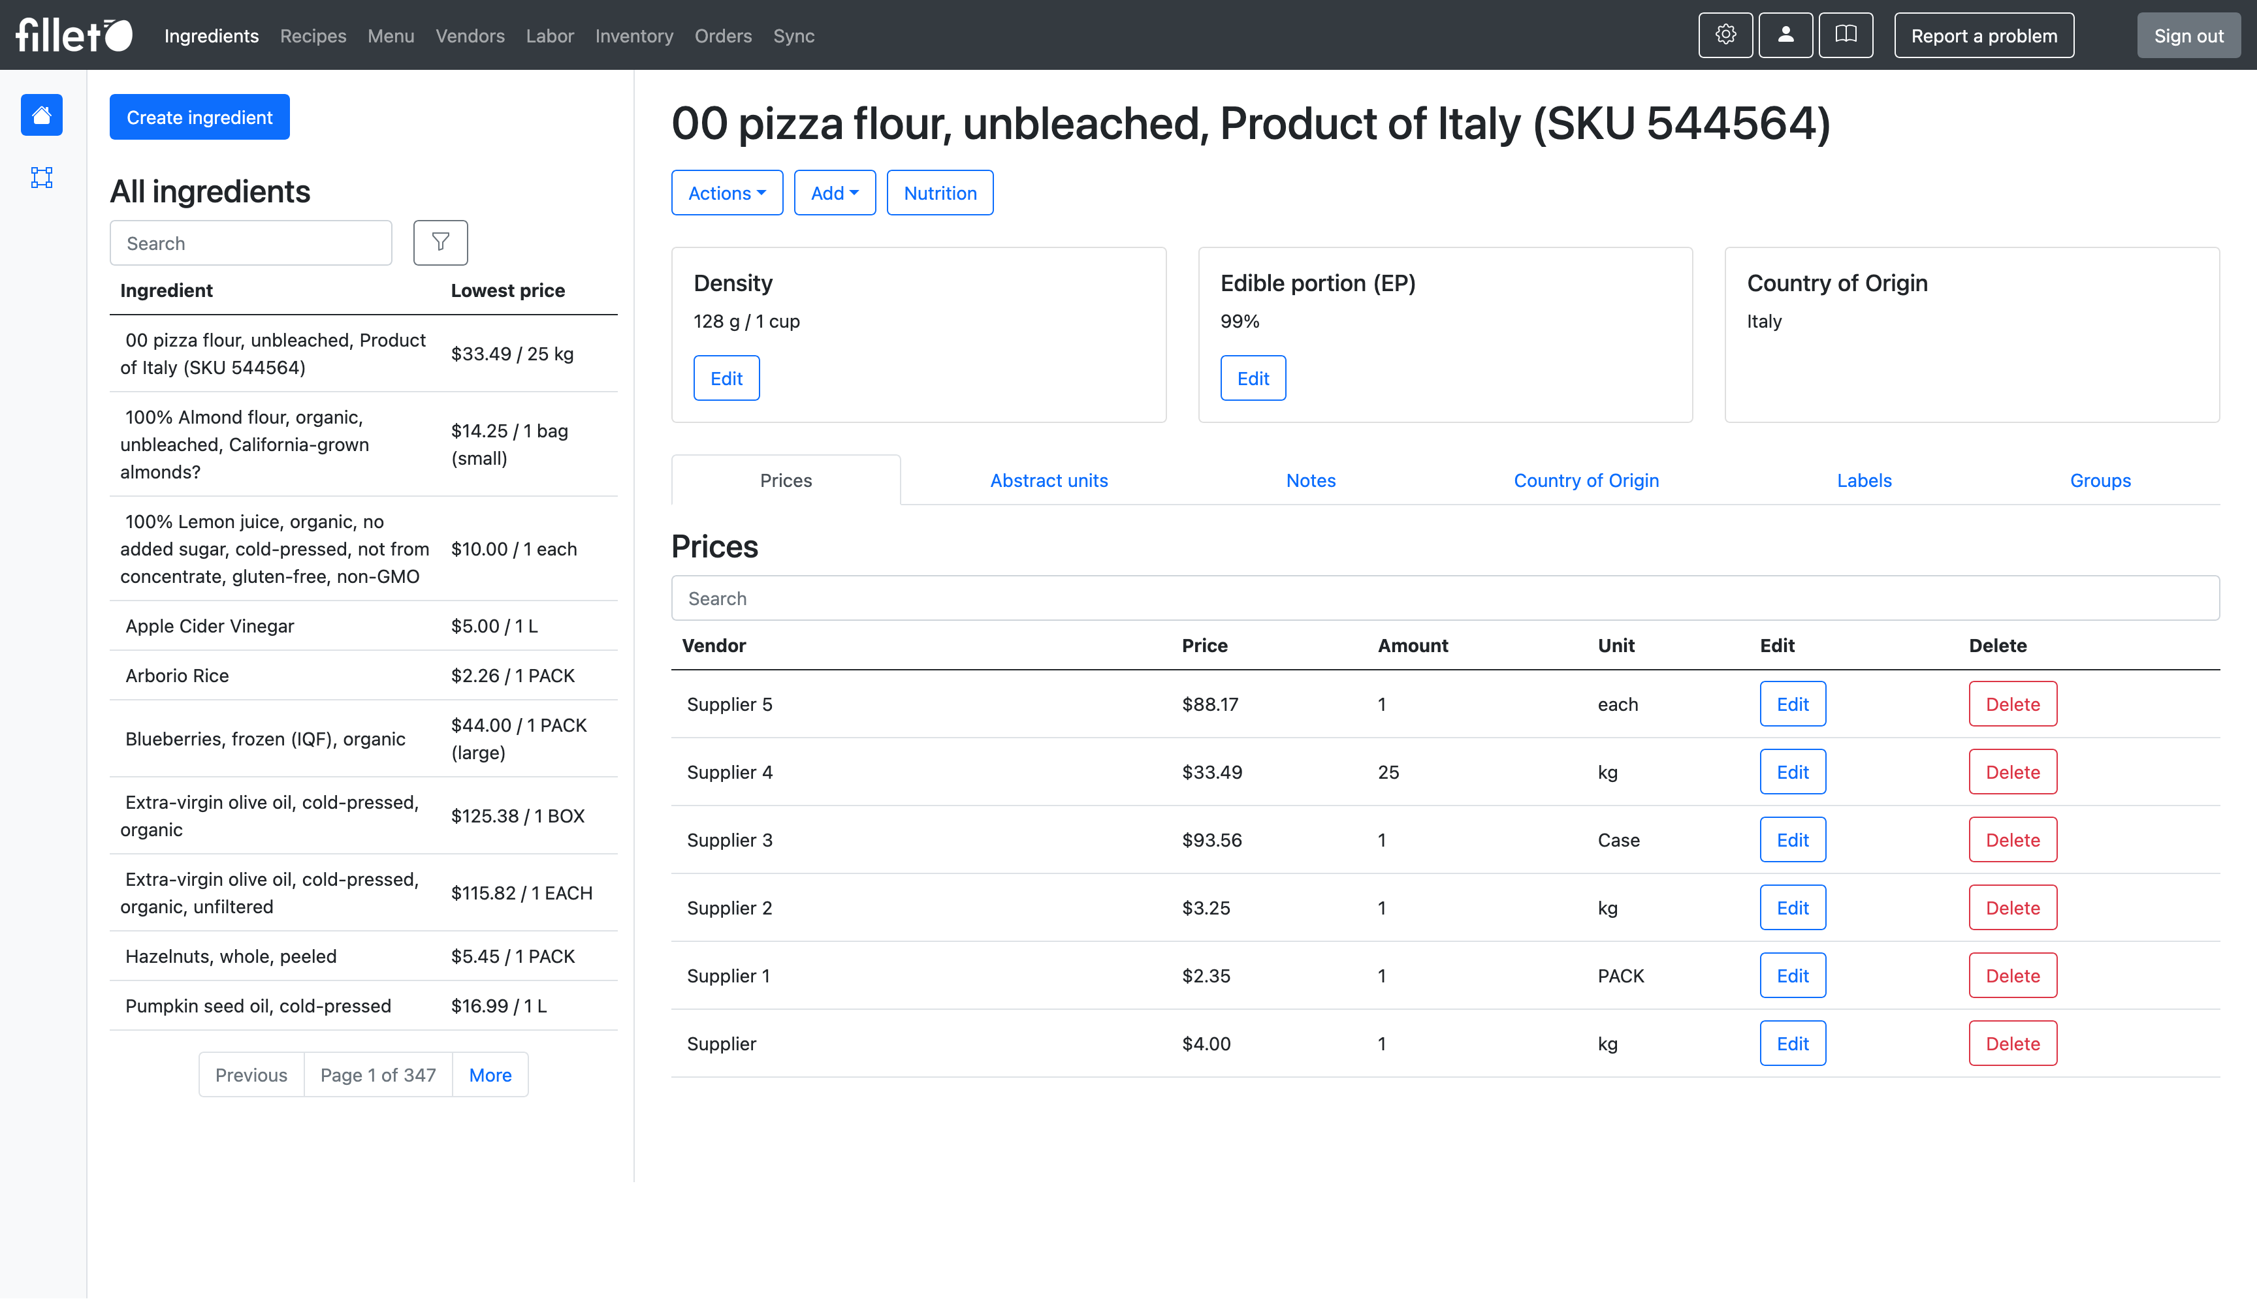
Task: Load more ingredient pages with More
Action: coord(489,1074)
